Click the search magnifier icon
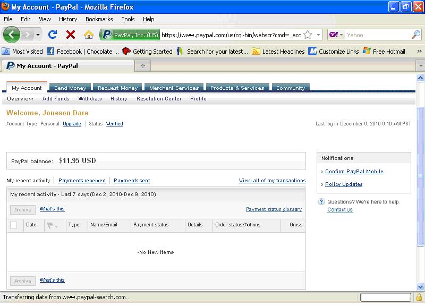 tap(416, 35)
